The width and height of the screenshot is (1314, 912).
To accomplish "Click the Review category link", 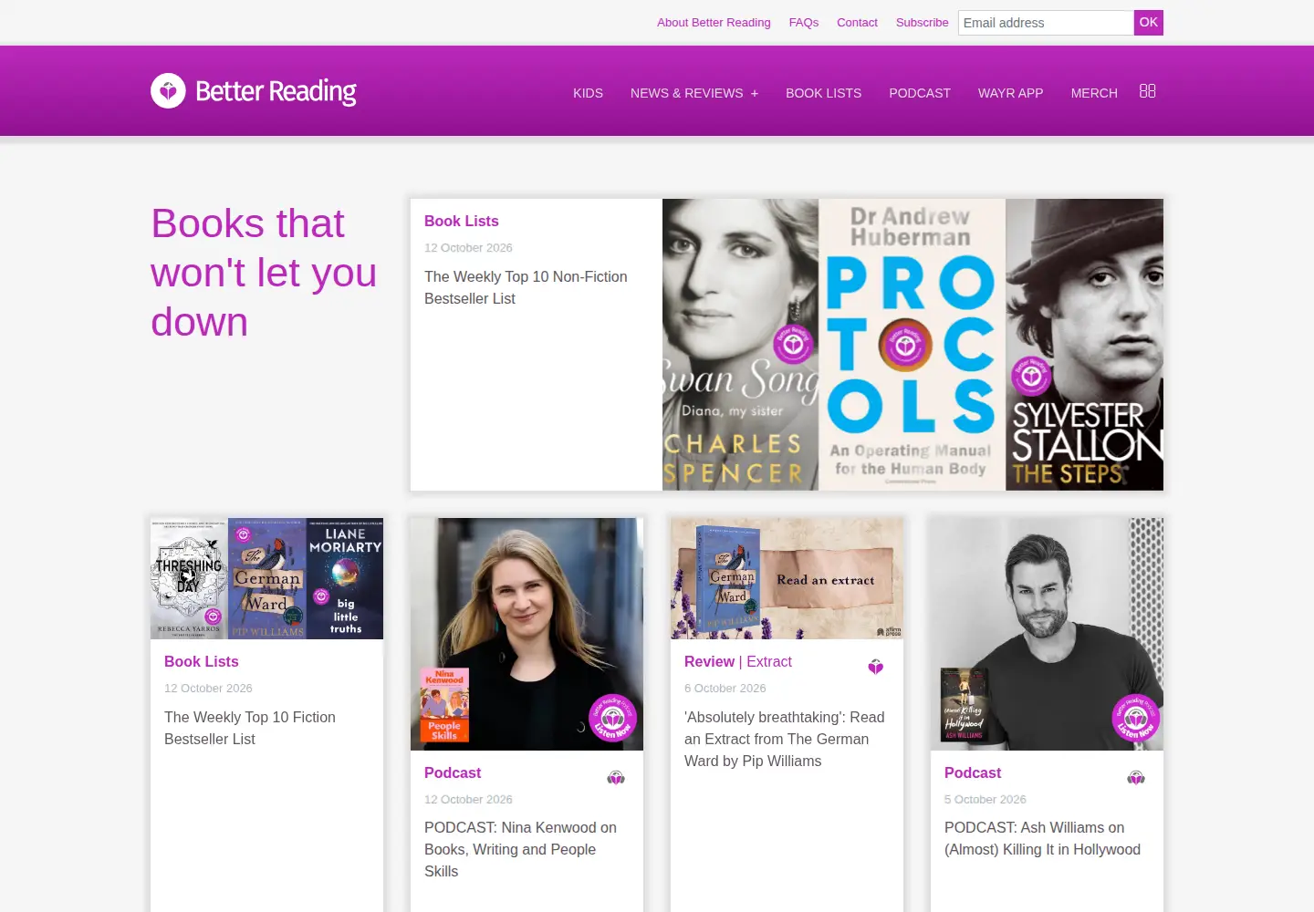I will tap(709, 661).
